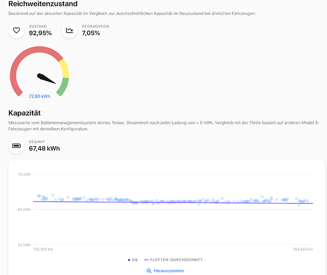Click the 7,05% Degradation value
This screenshot has height=275, width=327.
(91, 33)
